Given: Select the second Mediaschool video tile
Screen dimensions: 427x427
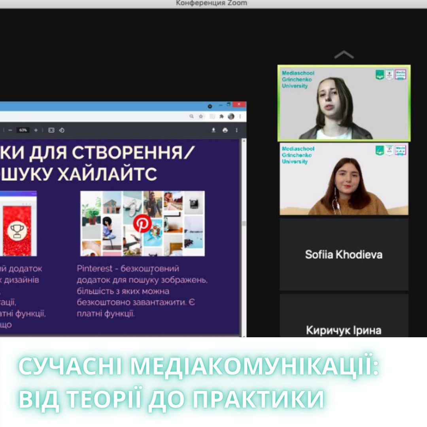Looking at the screenshot, I should point(344,179).
